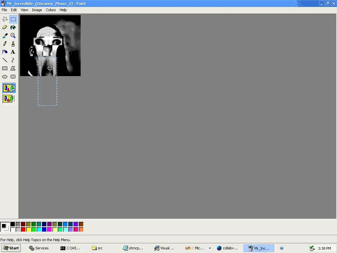Viewport: 337px width, 253px height.
Task: Click inside the dashed selection on the canvas
Action: 47,82
